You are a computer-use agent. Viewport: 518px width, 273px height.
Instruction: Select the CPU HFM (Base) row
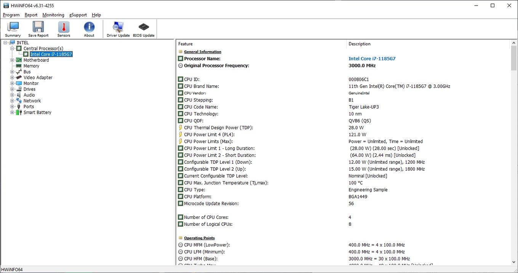[343, 259]
